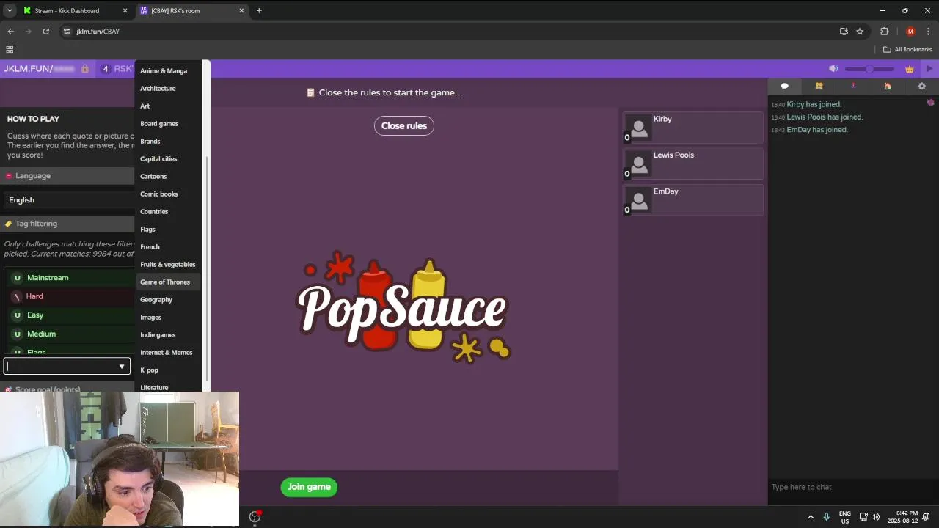
Task: Select the Cartoons tag option
Action: [168, 176]
